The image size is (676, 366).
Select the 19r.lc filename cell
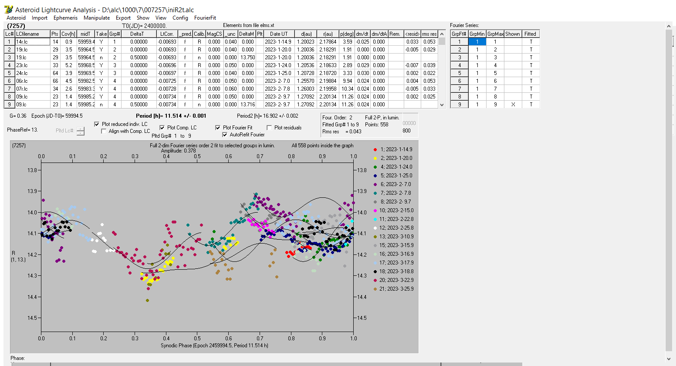click(x=32, y=50)
